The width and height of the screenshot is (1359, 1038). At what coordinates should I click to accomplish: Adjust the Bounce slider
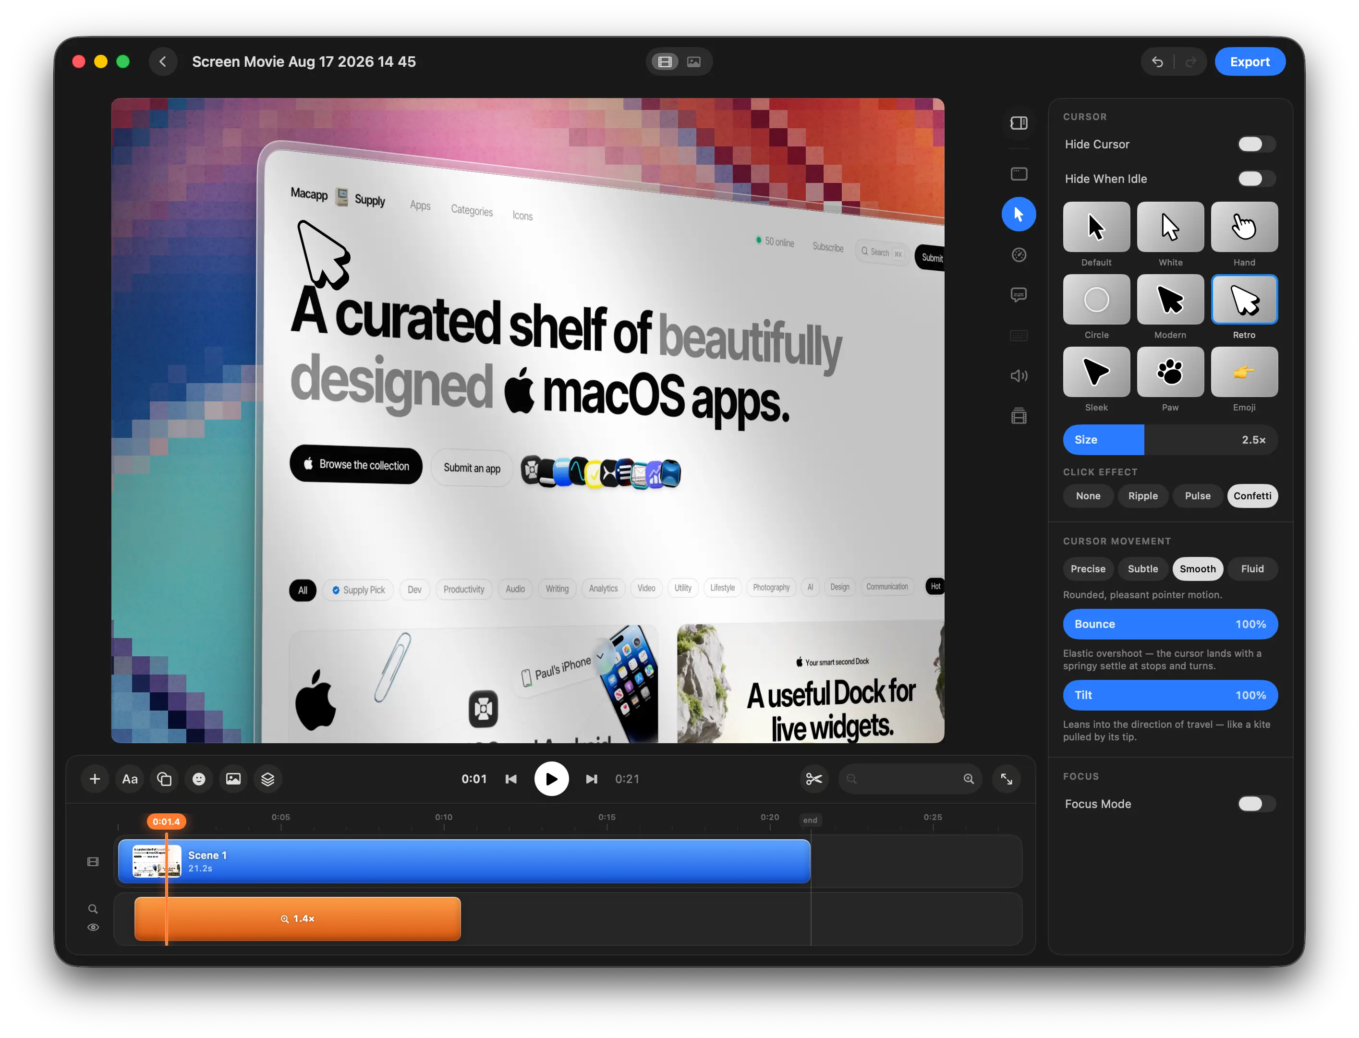(1170, 625)
